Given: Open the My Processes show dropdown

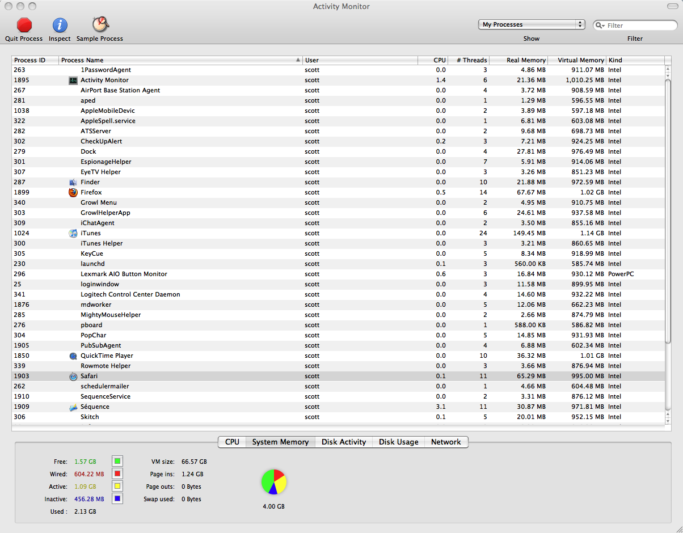Looking at the screenshot, I should (x=532, y=24).
